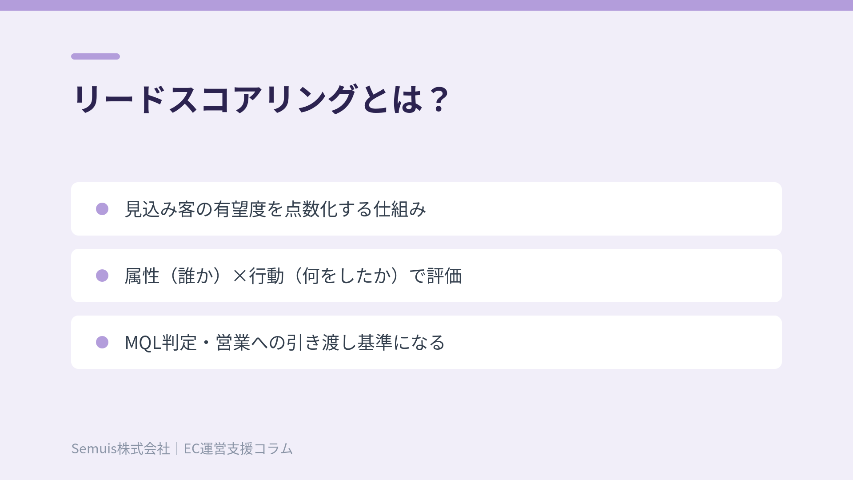Click the footer text Semuis株式会社

point(120,448)
